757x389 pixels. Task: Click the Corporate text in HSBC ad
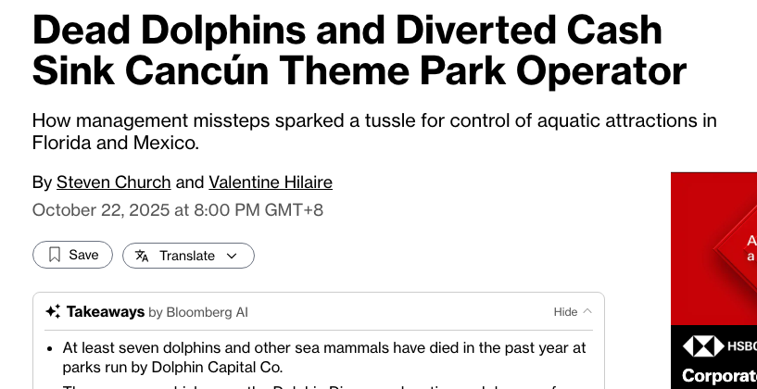tap(719, 376)
